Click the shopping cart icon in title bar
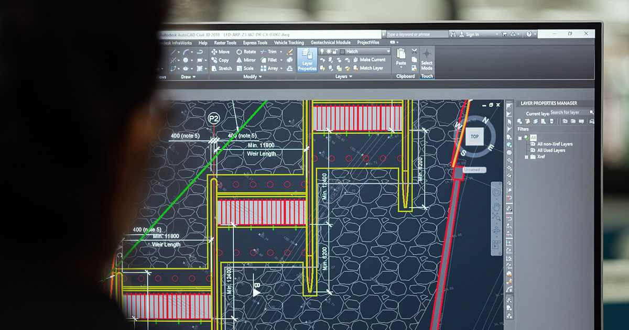 pyautogui.click(x=504, y=34)
